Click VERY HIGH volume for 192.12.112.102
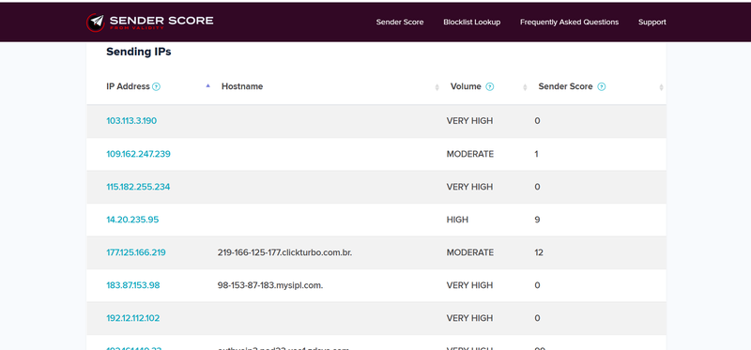This screenshot has width=751, height=350. pyautogui.click(x=469, y=318)
